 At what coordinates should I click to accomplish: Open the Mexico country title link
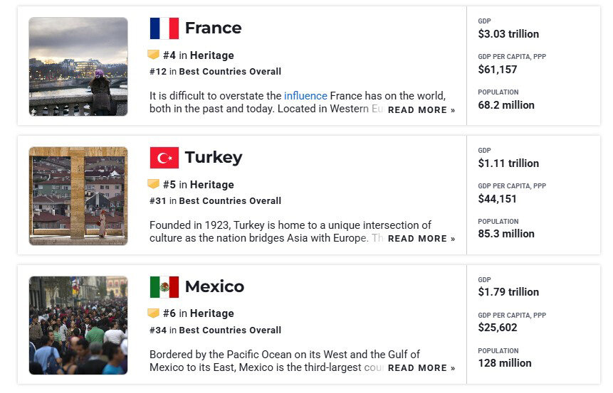[214, 287]
